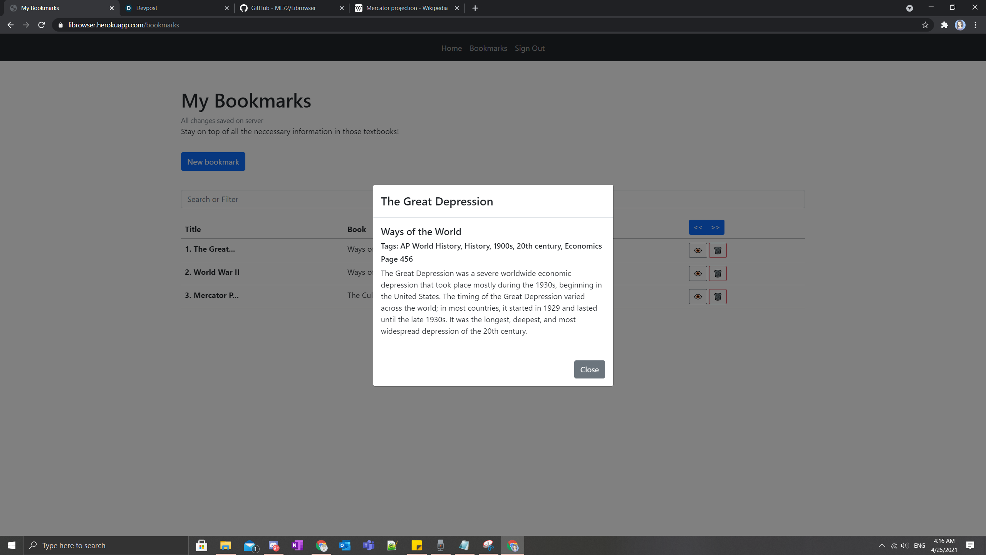
Task: Delete the Mercator bookmark with trash icon
Action: [718, 297]
